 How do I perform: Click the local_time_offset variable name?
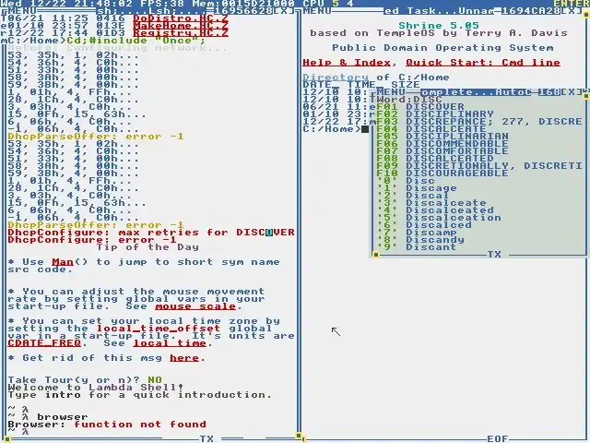pyautogui.click(x=159, y=329)
